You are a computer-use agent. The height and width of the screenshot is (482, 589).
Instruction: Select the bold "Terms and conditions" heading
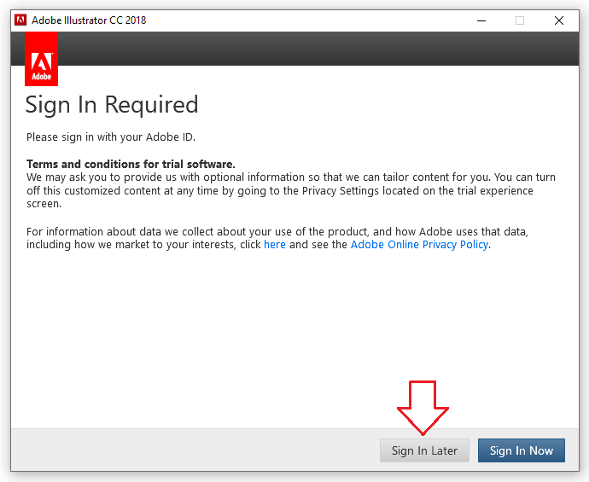click(x=131, y=164)
